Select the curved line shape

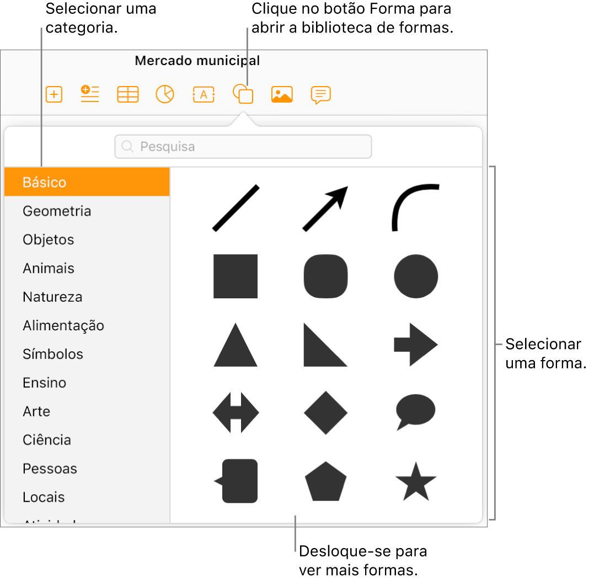tap(415, 207)
